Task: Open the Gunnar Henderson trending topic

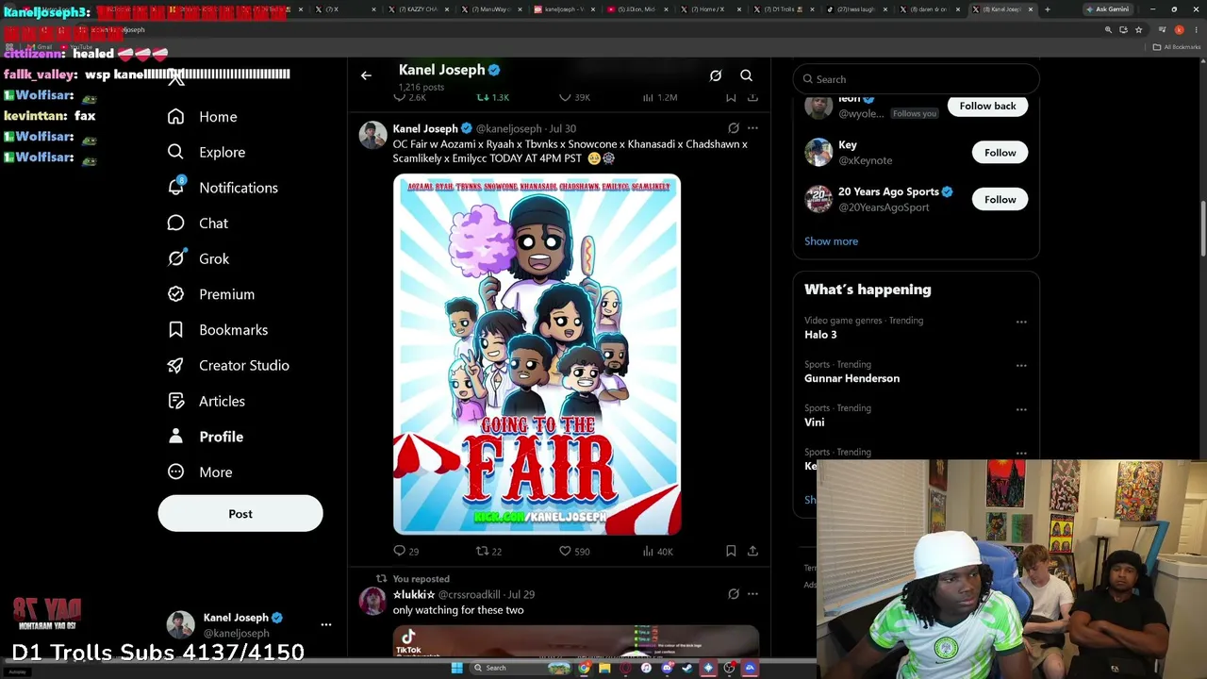Action: tap(852, 378)
